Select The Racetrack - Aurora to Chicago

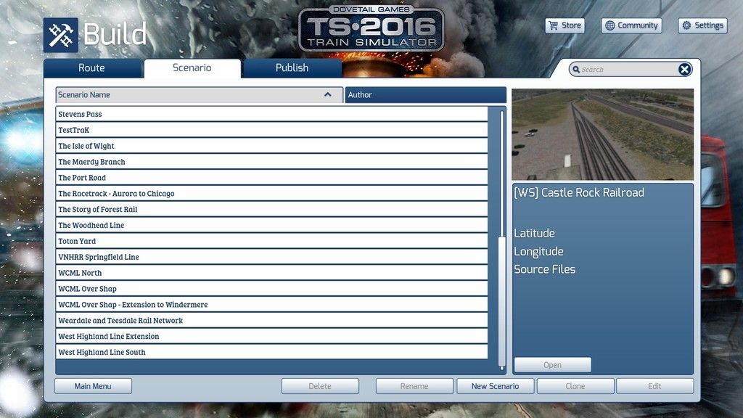click(x=272, y=193)
